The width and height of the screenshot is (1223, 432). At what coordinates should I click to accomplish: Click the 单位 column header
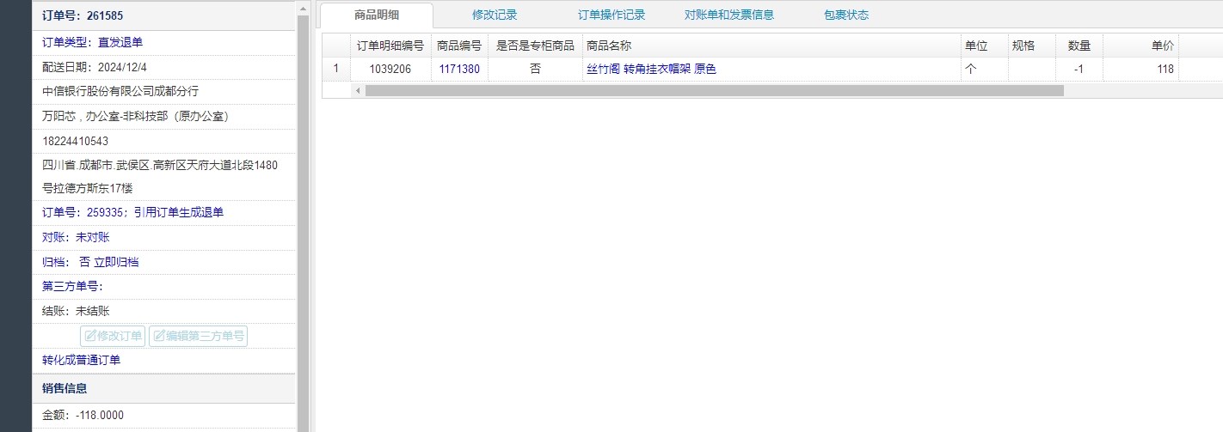[985, 46]
